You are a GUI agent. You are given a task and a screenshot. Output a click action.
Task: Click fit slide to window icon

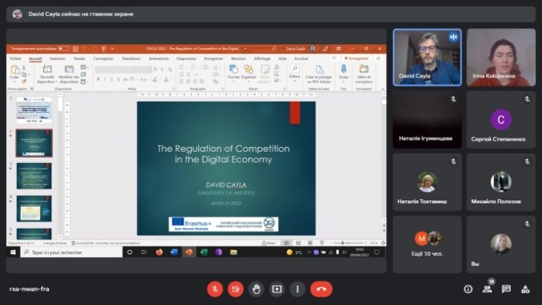pos(383,243)
